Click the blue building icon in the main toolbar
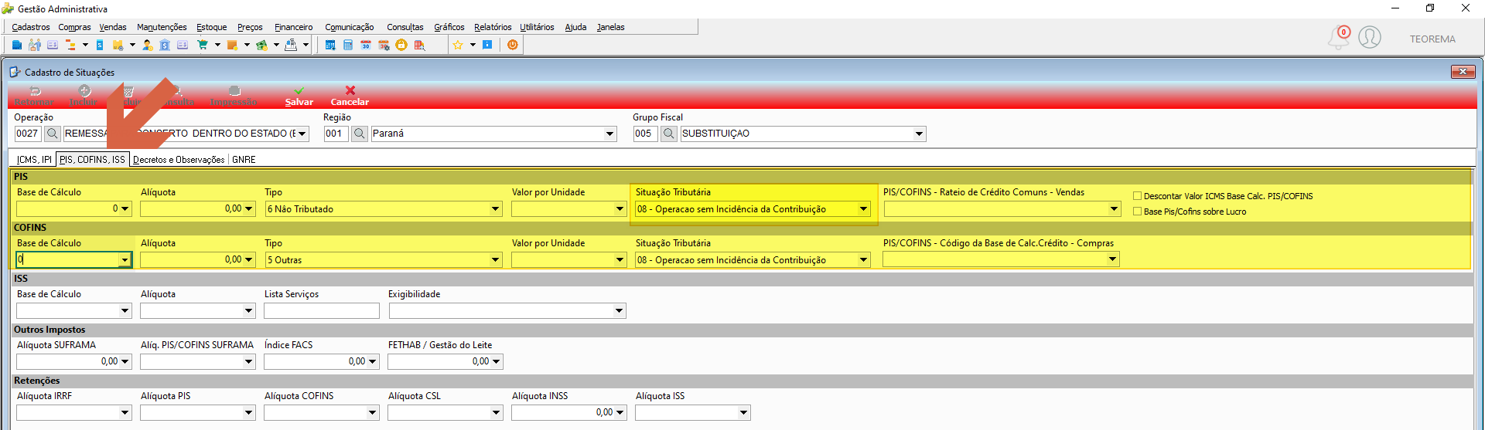This screenshot has width=1485, height=430. tap(17, 45)
